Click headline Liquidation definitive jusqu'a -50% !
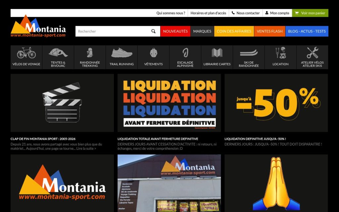The image size is (339, 212). 255,139
